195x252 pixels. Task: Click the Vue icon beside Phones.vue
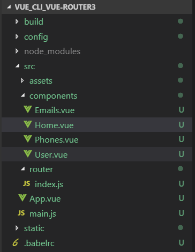pyautogui.click(x=28, y=139)
